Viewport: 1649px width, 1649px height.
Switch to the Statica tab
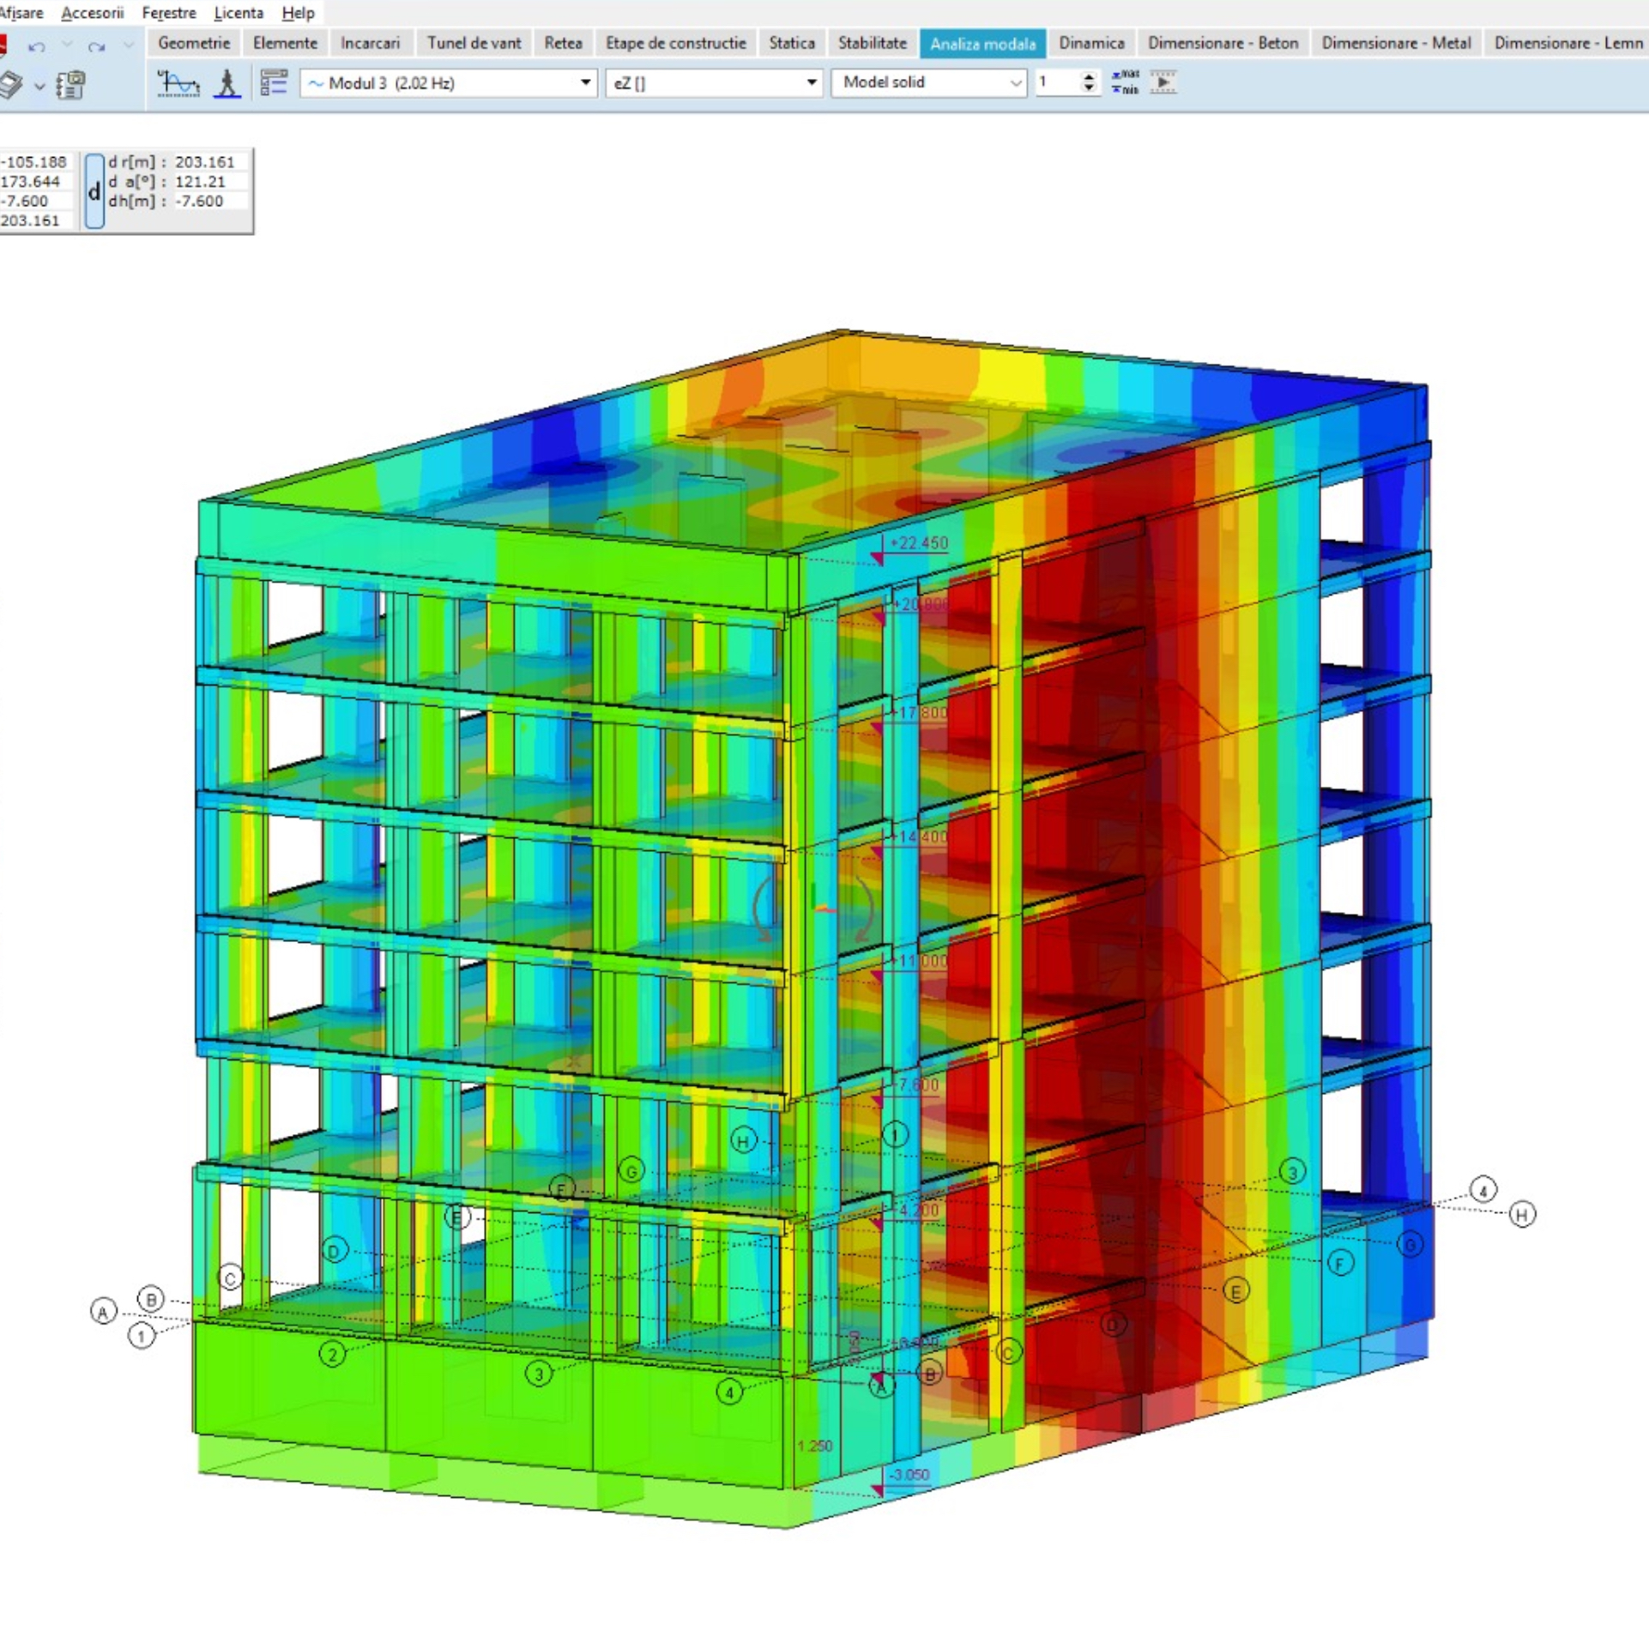pyautogui.click(x=791, y=43)
